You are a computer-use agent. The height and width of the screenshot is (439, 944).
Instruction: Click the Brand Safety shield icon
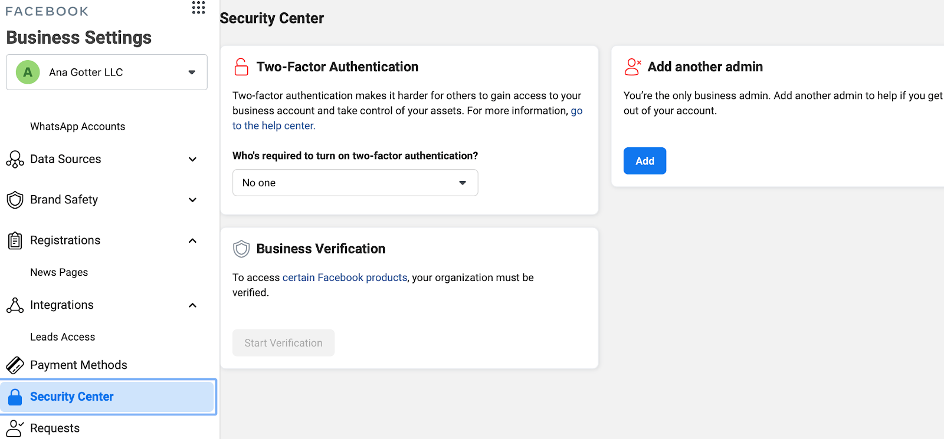click(15, 200)
